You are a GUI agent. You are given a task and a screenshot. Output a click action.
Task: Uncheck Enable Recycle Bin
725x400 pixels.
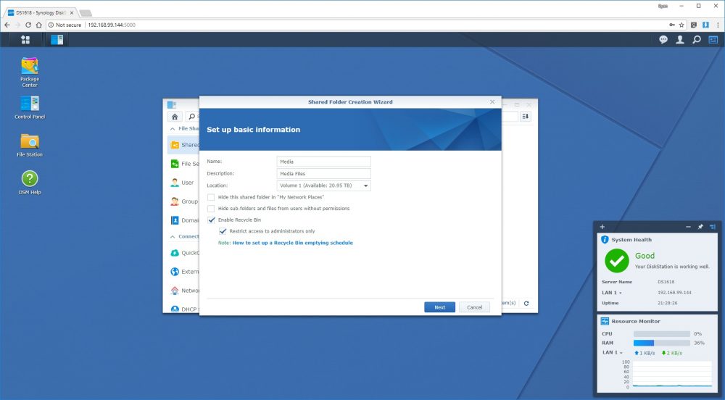211,220
